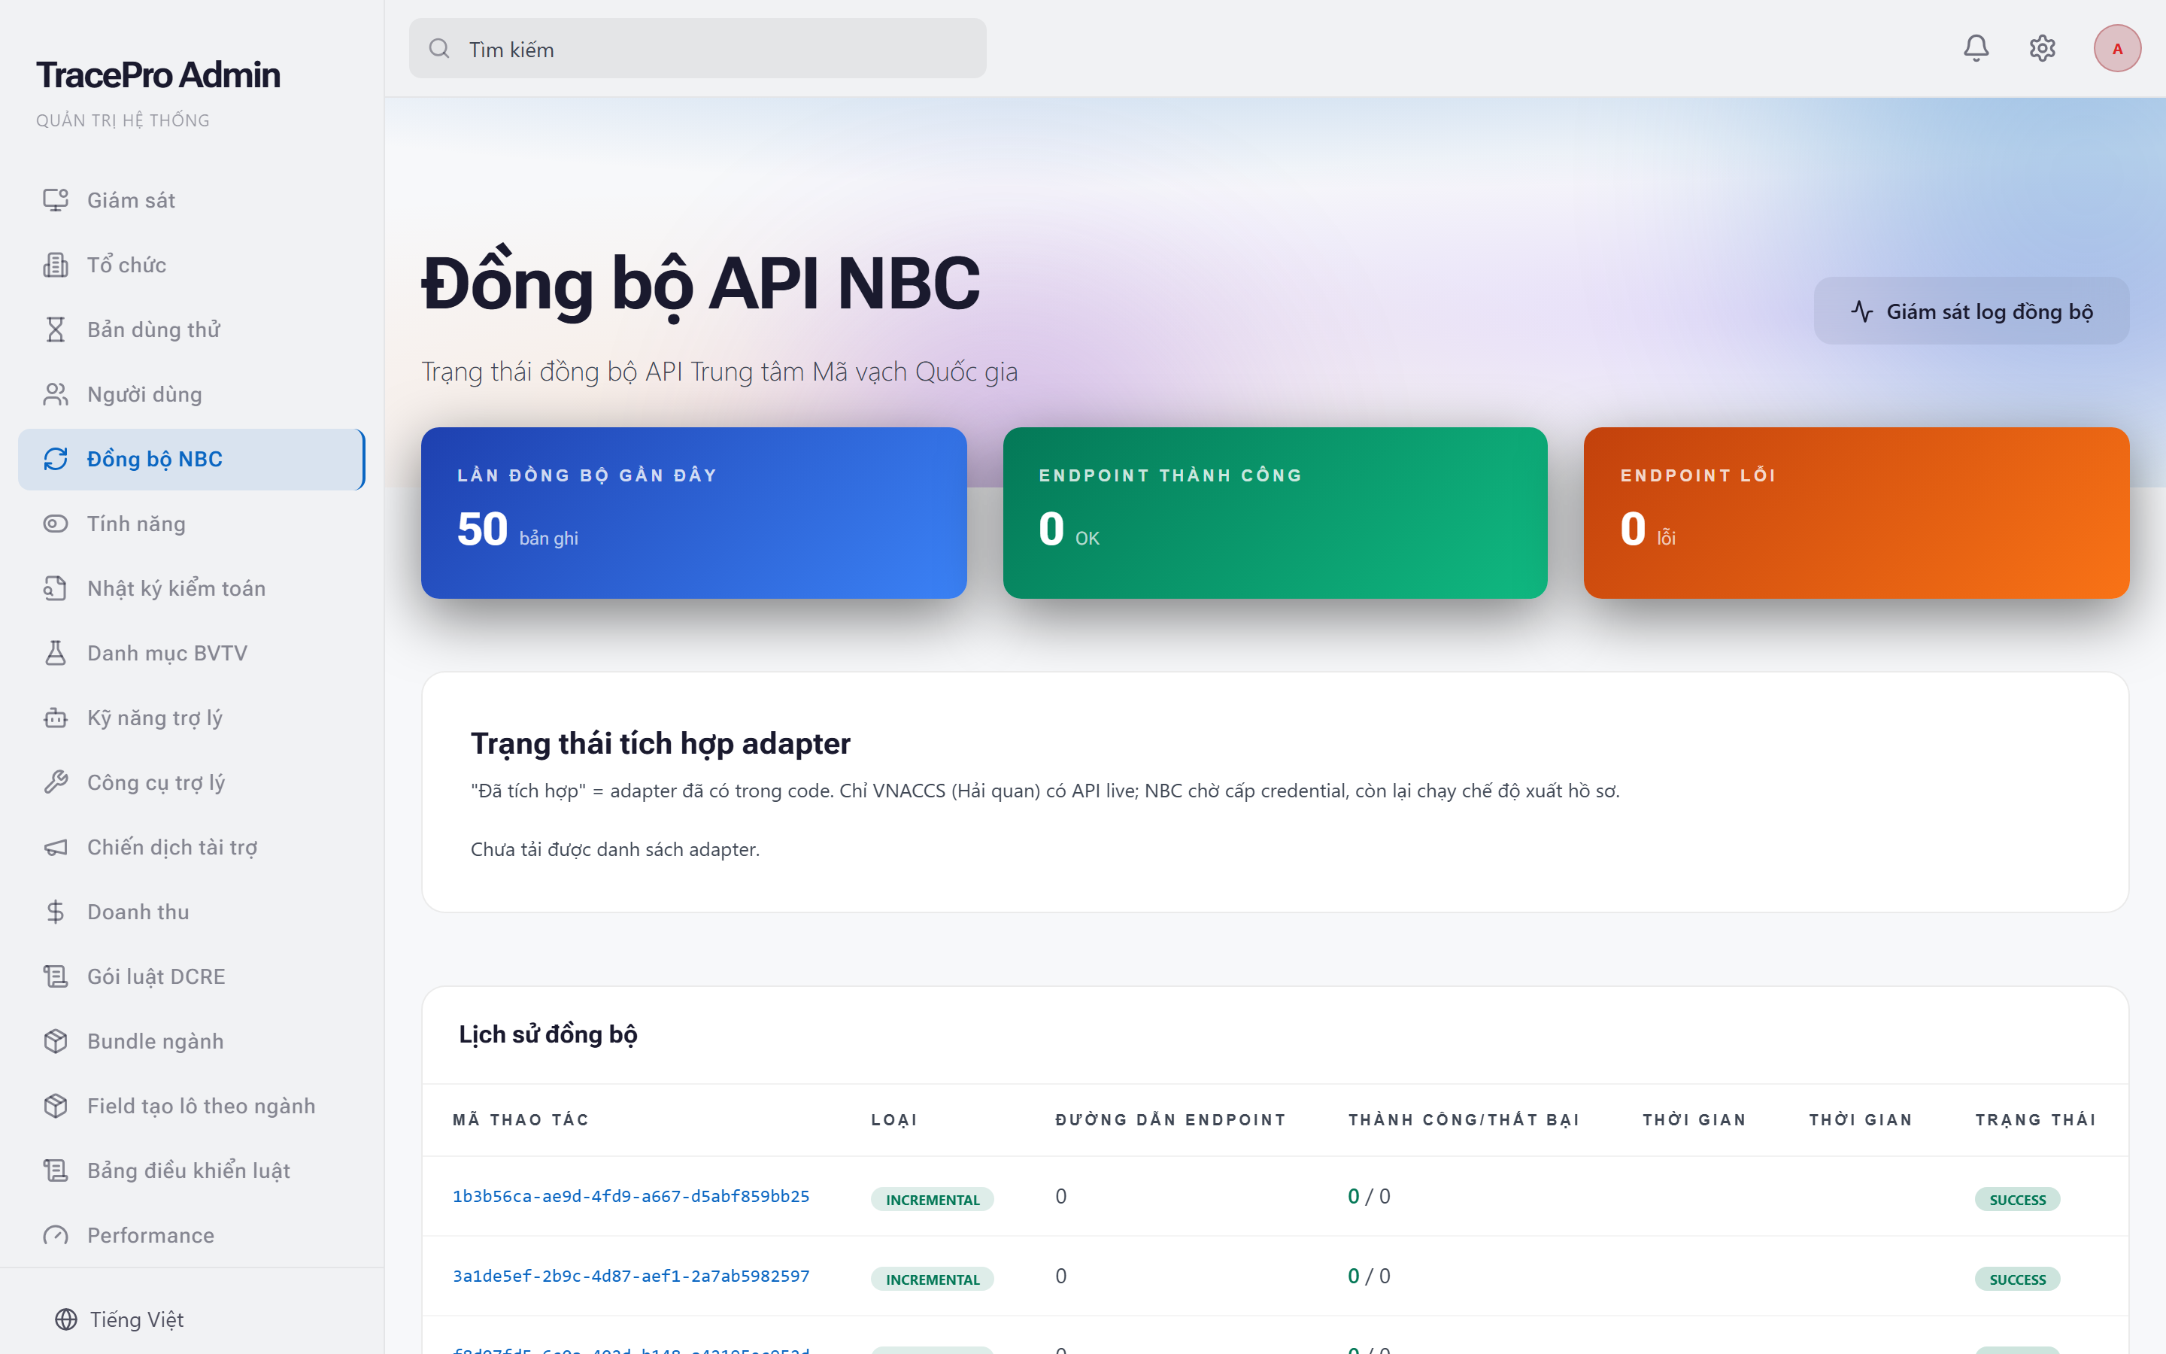
Task: Click the Tổ chức building icon
Action: (x=56, y=264)
